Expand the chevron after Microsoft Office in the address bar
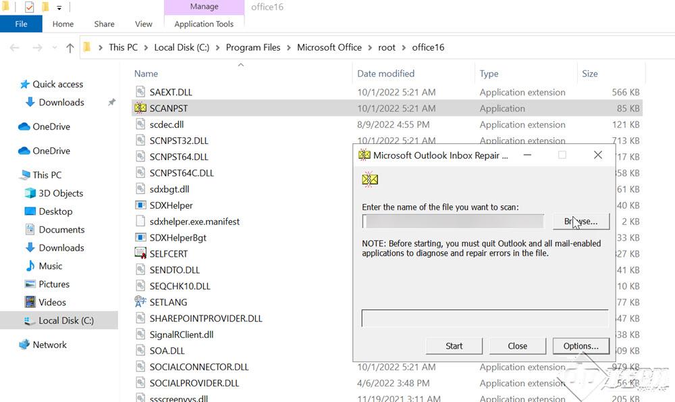 370,47
